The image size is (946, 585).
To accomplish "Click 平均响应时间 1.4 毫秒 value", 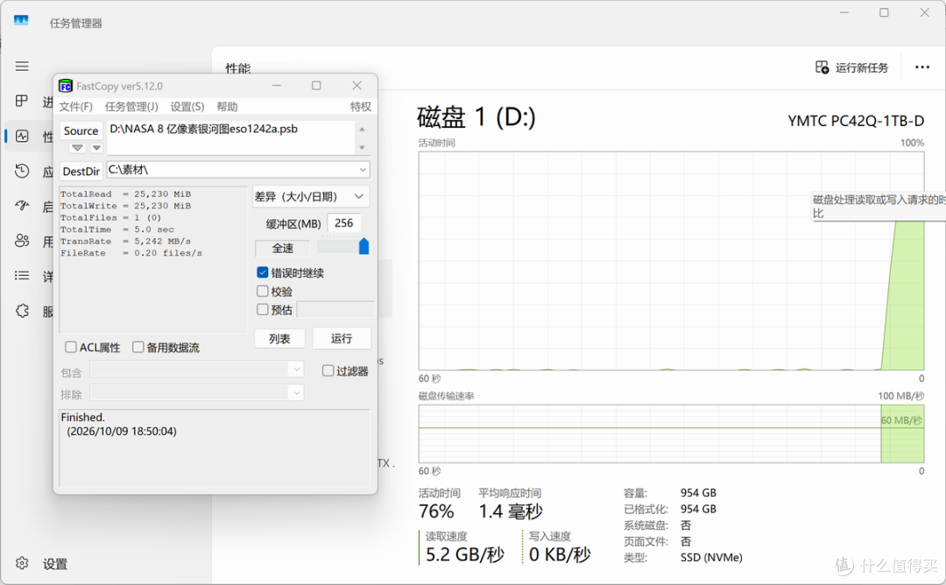I will [x=511, y=511].
